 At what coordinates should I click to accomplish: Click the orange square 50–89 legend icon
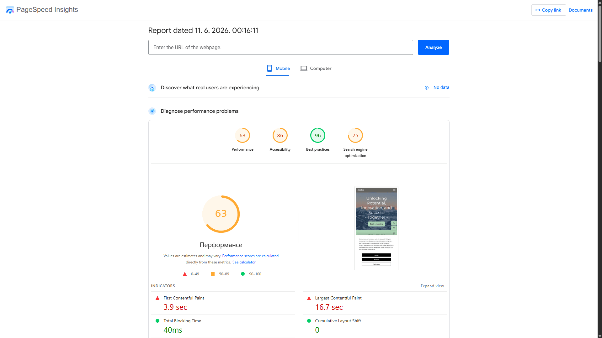coord(213,274)
